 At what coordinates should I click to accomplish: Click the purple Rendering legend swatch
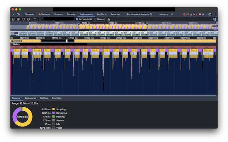(53, 113)
